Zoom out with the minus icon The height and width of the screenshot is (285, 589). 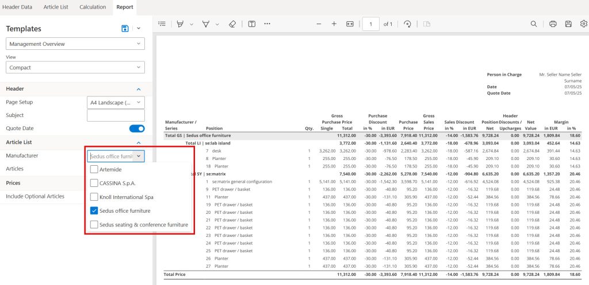(x=319, y=24)
